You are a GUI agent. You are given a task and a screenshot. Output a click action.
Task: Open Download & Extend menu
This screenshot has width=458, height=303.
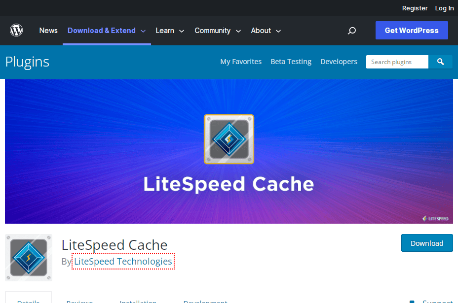[102, 31]
